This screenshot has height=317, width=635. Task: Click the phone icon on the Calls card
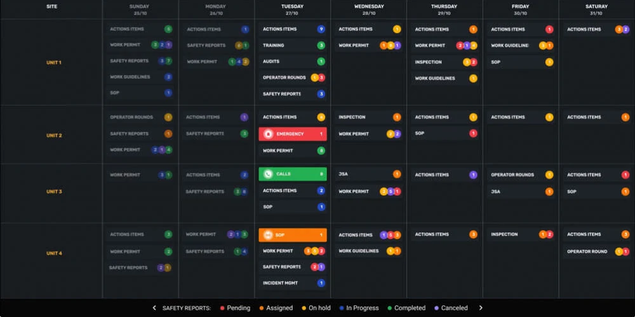268,174
